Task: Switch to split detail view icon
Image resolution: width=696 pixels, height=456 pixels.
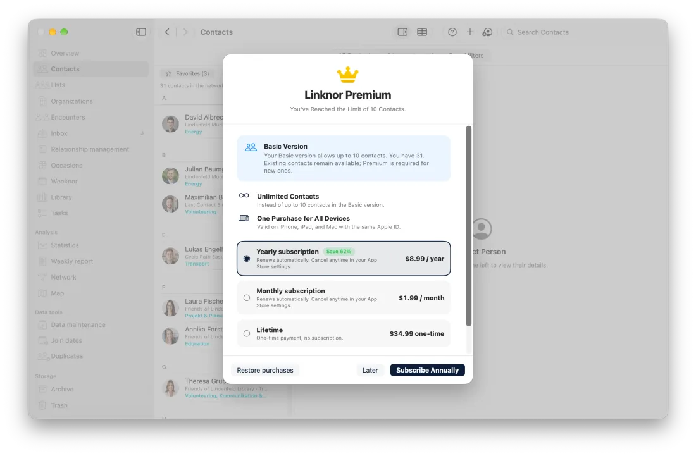Action: click(402, 32)
